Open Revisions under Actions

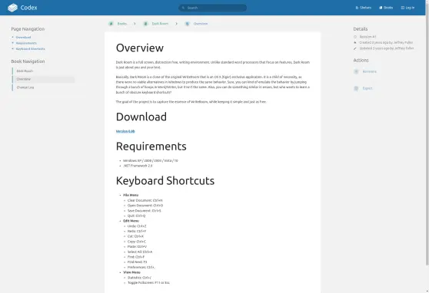369,71
